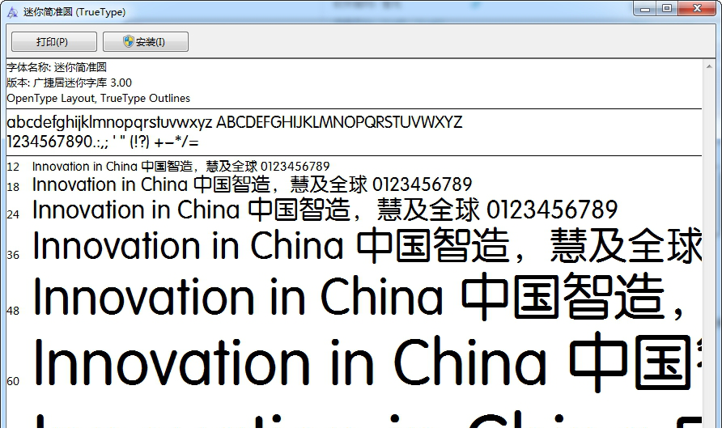Click the 安装(I) install button
Image resolution: width=722 pixels, height=445 pixels.
coord(146,42)
